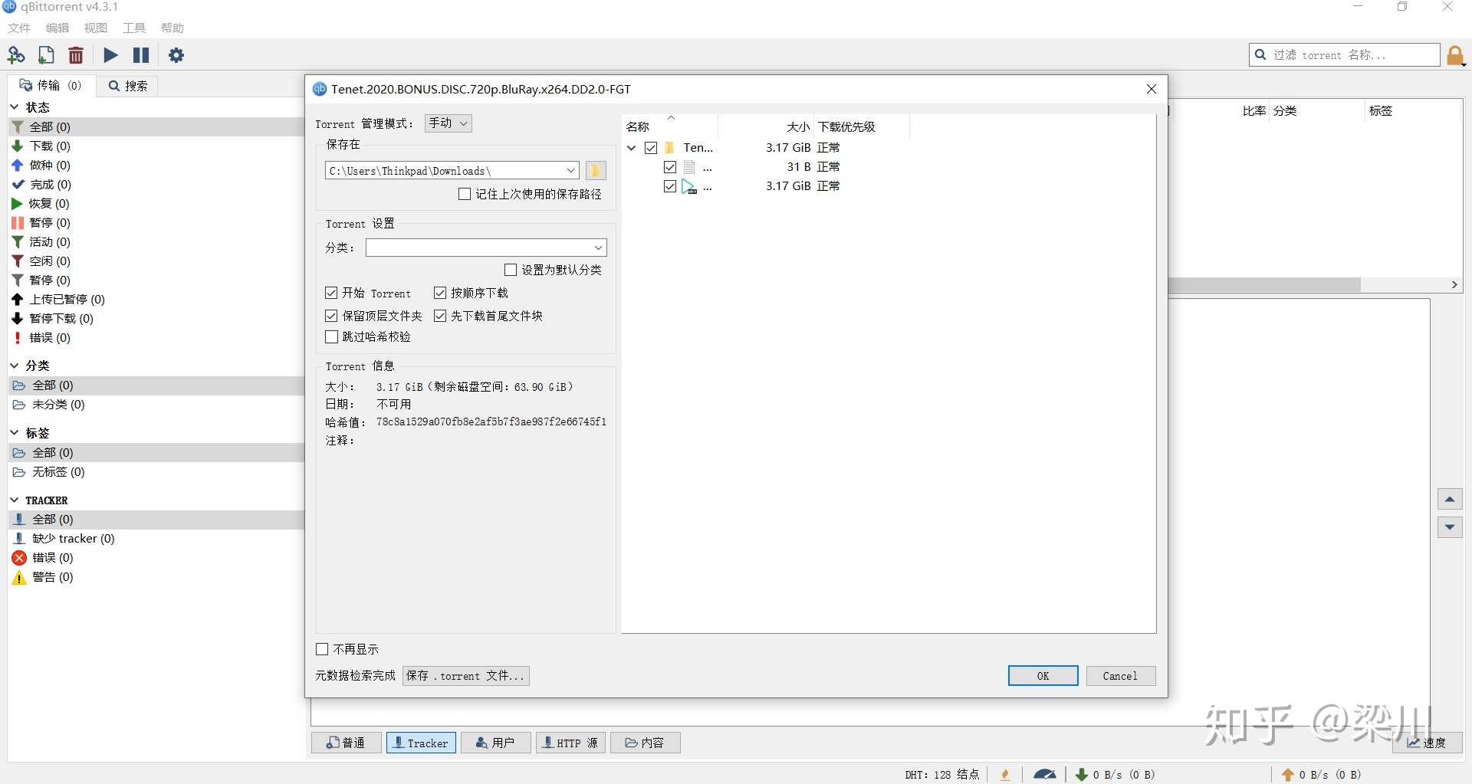Click connection status flame icon
Viewport: 1472px width, 784px height.
point(1005,774)
